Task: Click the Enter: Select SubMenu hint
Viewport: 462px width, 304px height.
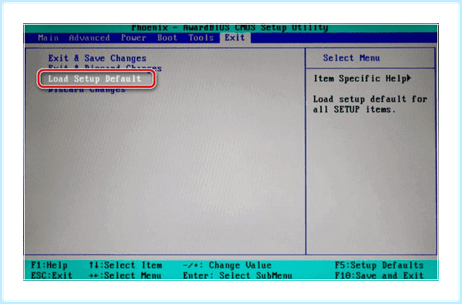Action: 237,275
